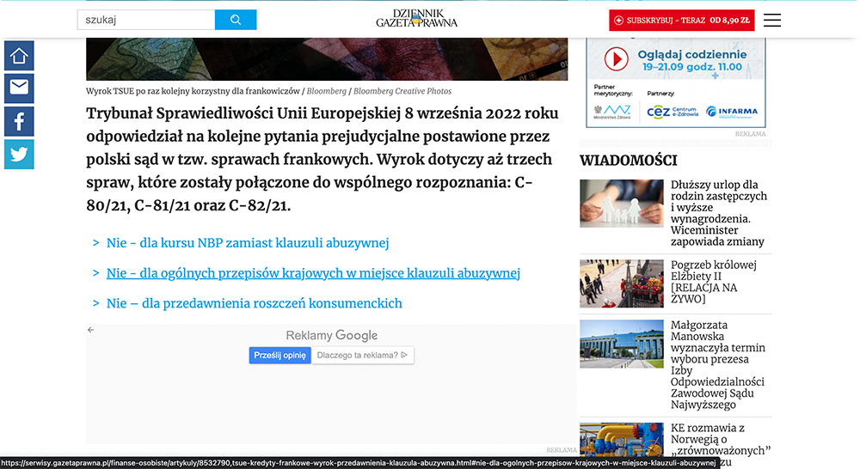The image size is (860, 469).
Task: Open link about ogólnych przepisów krajowych
Action: [313, 273]
